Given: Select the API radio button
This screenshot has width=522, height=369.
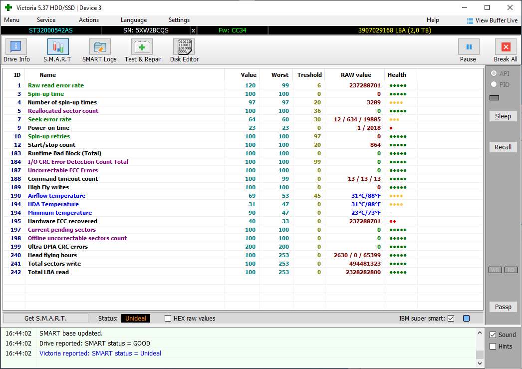Looking at the screenshot, I should (494, 74).
